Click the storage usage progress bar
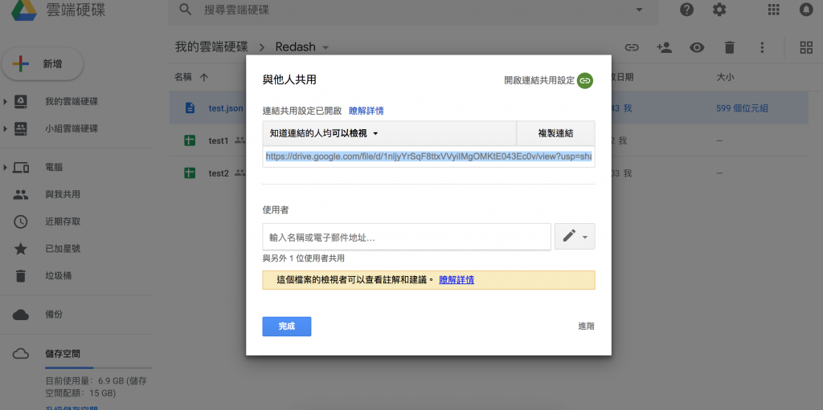This screenshot has width=823, height=410. [98, 368]
